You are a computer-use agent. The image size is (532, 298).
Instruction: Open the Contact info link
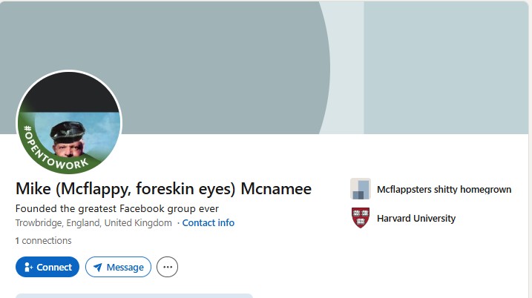[x=208, y=223]
